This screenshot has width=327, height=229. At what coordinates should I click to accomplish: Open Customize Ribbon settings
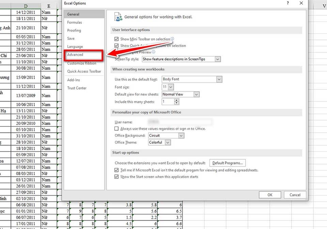click(x=82, y=63)
